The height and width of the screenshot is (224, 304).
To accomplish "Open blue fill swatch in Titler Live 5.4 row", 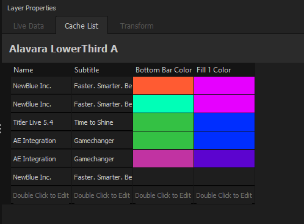I will pos(225,122).
